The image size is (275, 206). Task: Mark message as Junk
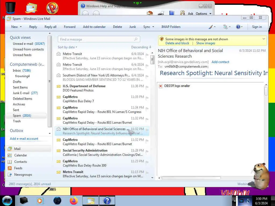(x=133, y=27)
